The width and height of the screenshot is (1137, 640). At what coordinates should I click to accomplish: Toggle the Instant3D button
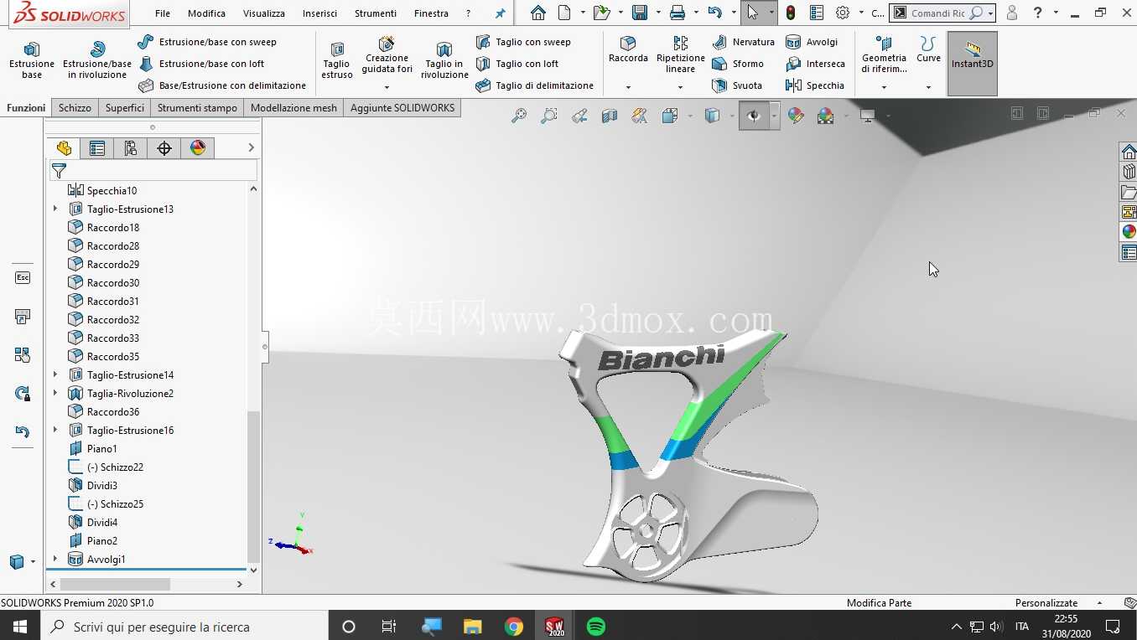tap(973, 64)
